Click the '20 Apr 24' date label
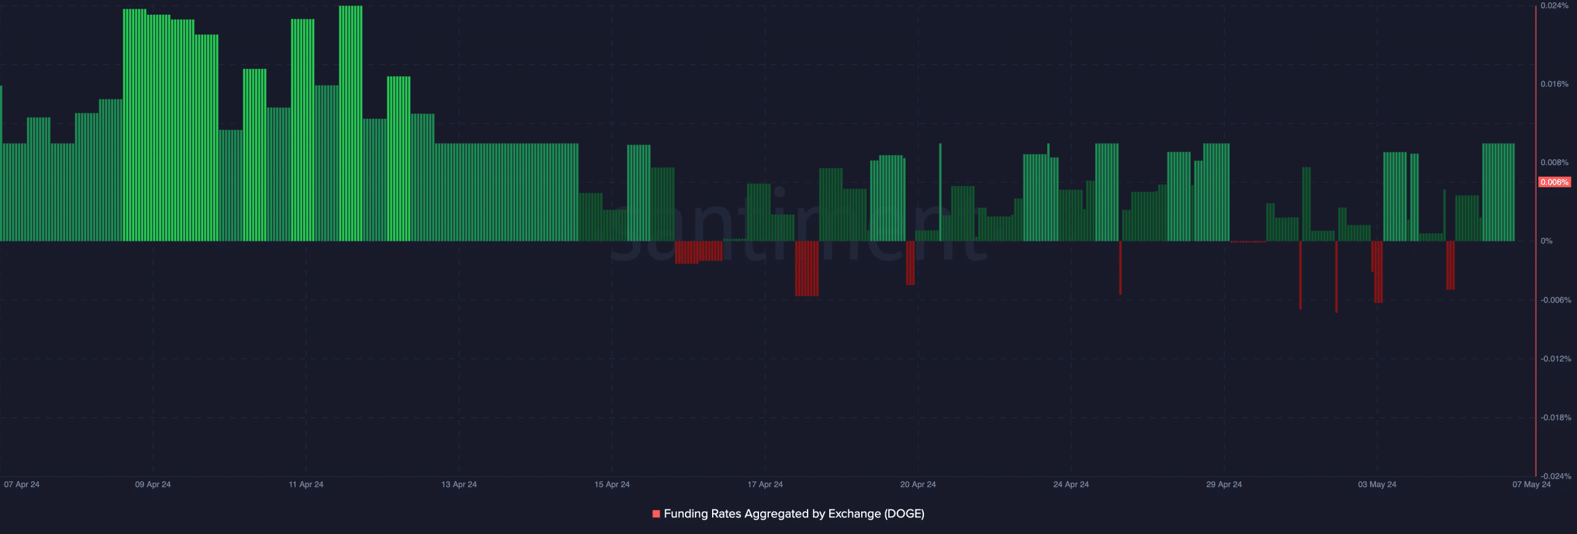The width and height of the screenshot is (1577, 534). click(918, 485)
